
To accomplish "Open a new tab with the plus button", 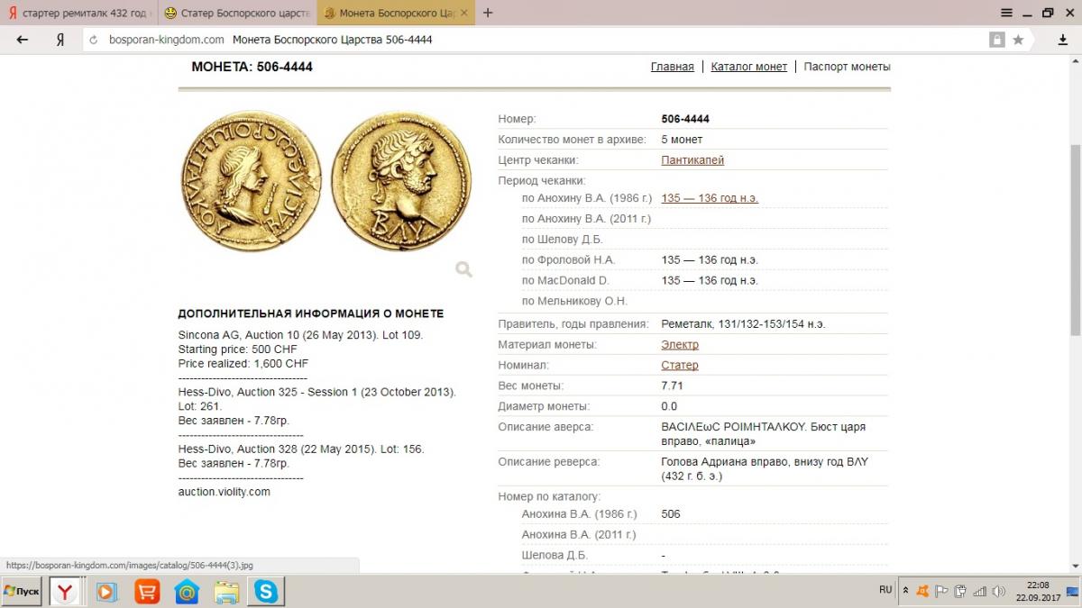I will coord(488,13).
